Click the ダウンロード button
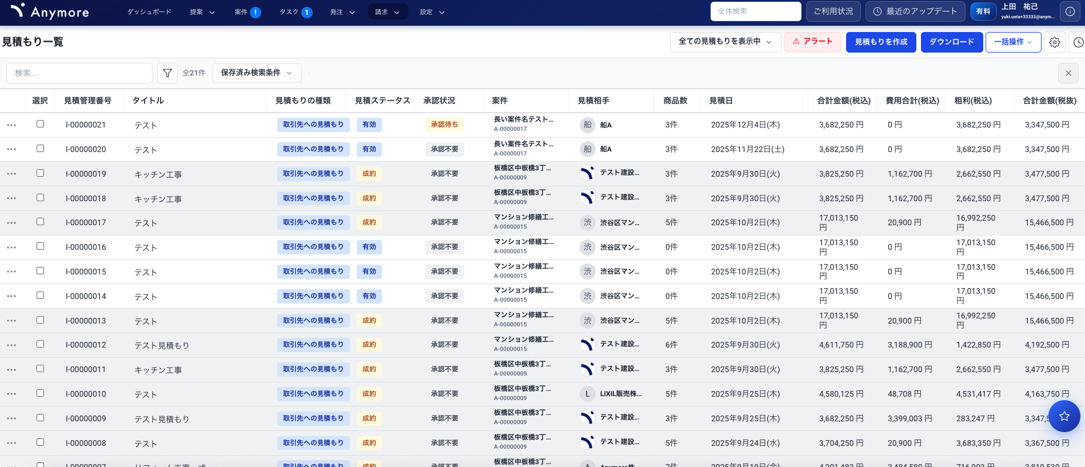Image resolution: width=1085 pixels, height=467 pixels. point(951,42)
